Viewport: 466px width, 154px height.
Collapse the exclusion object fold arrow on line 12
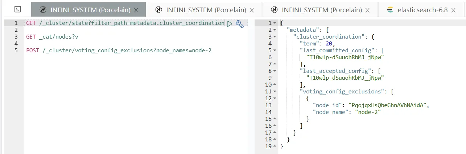275,98
